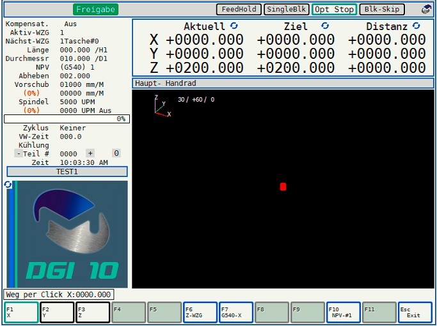This screenshot has width=437, height=326.
Task: Click the Ziel Z value +0200.000
Action: pyautogui.click(x=296, y=68)
